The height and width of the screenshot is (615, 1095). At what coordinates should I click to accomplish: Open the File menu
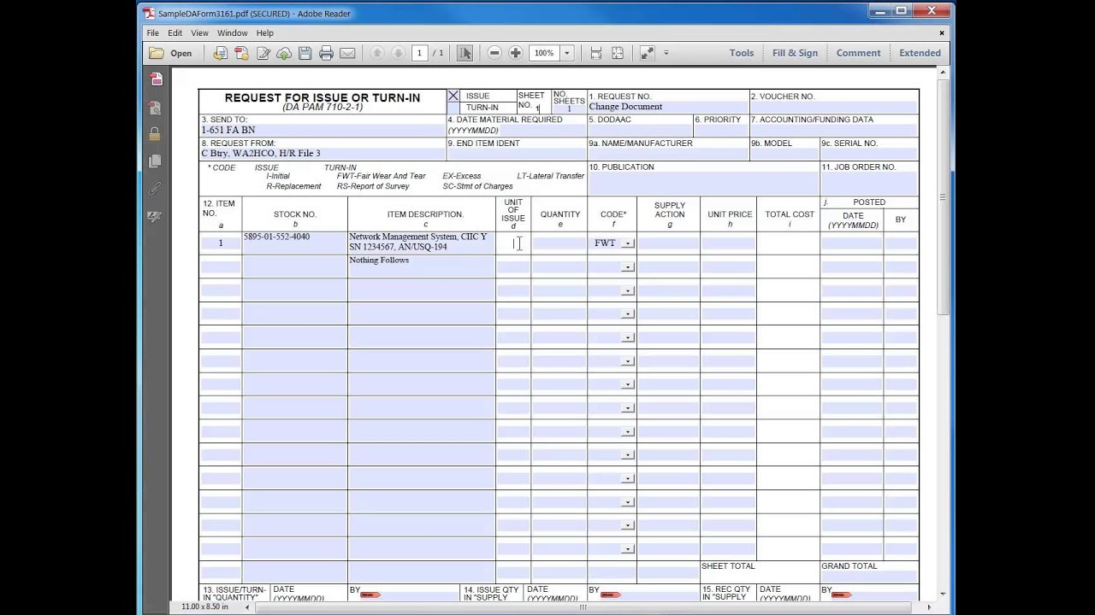[x=152, y=33]
